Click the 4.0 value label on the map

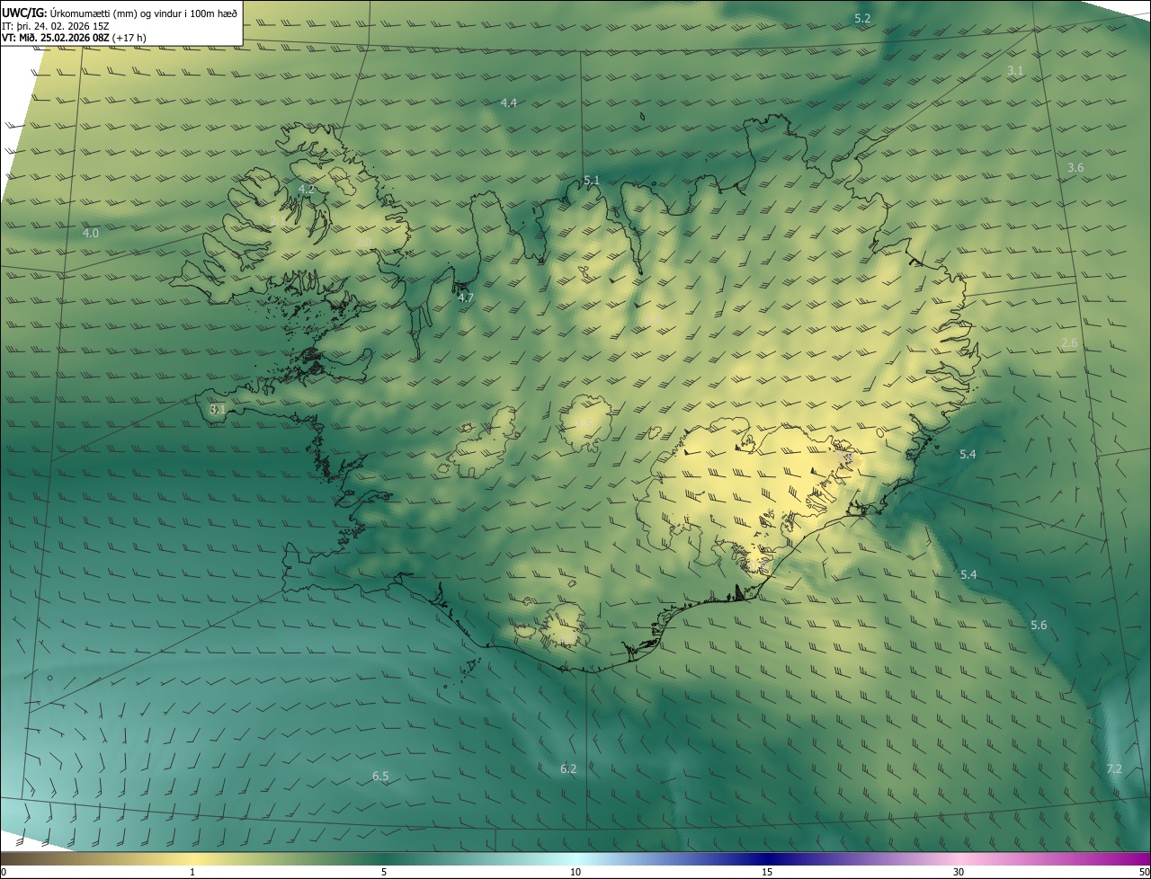pyautogui.click(x=91, y=233)
